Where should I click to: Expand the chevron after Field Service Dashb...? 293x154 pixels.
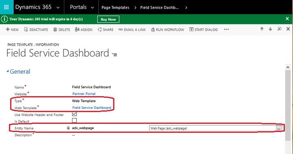point(186,8)
